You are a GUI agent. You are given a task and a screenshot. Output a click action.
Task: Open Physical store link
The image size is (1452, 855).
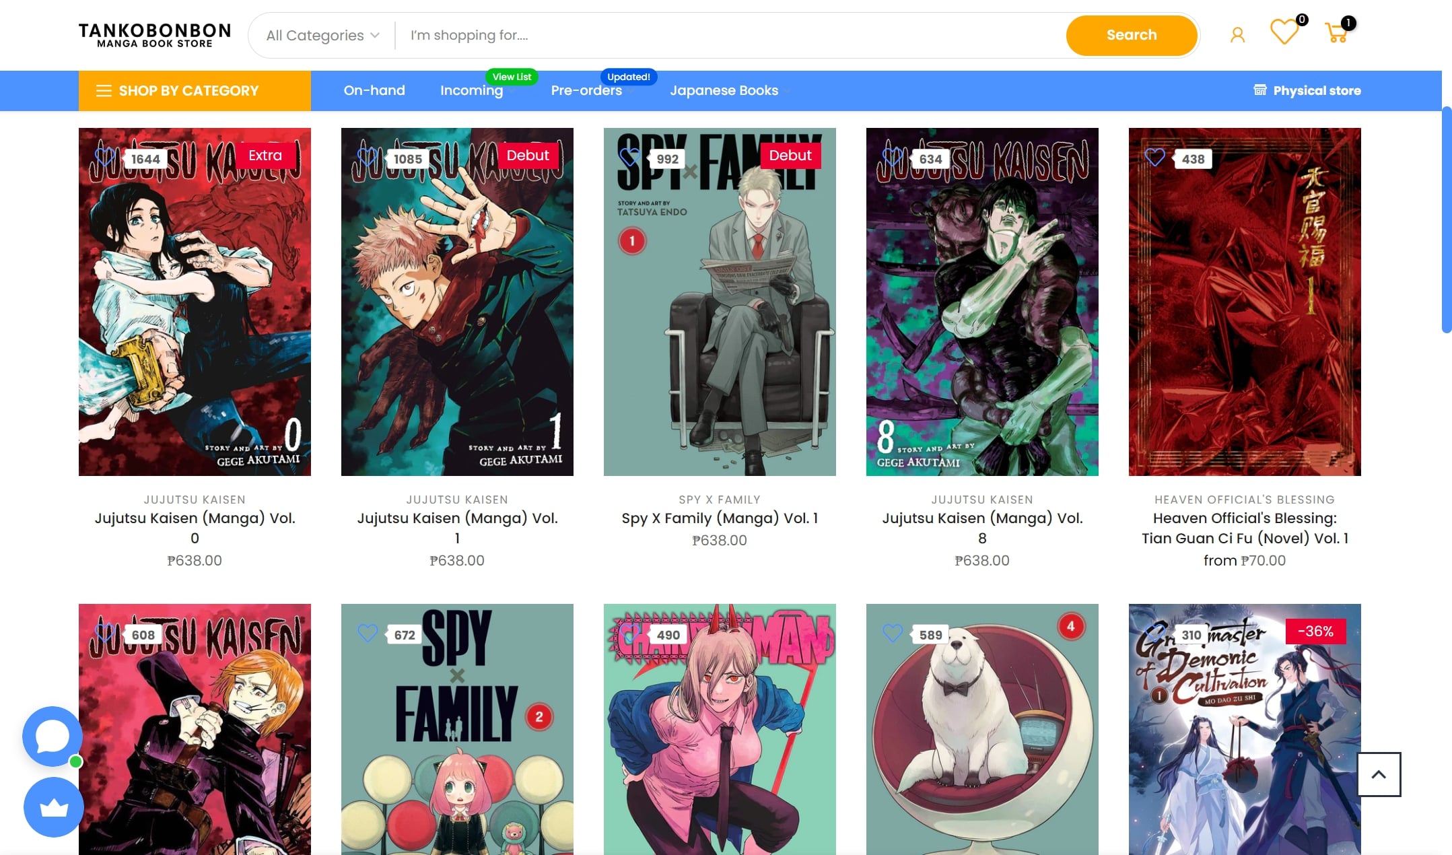tap(1307, 90)
